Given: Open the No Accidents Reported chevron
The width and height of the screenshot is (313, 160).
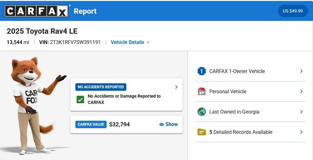Looking at the screenshot, I should coord(176,87).
